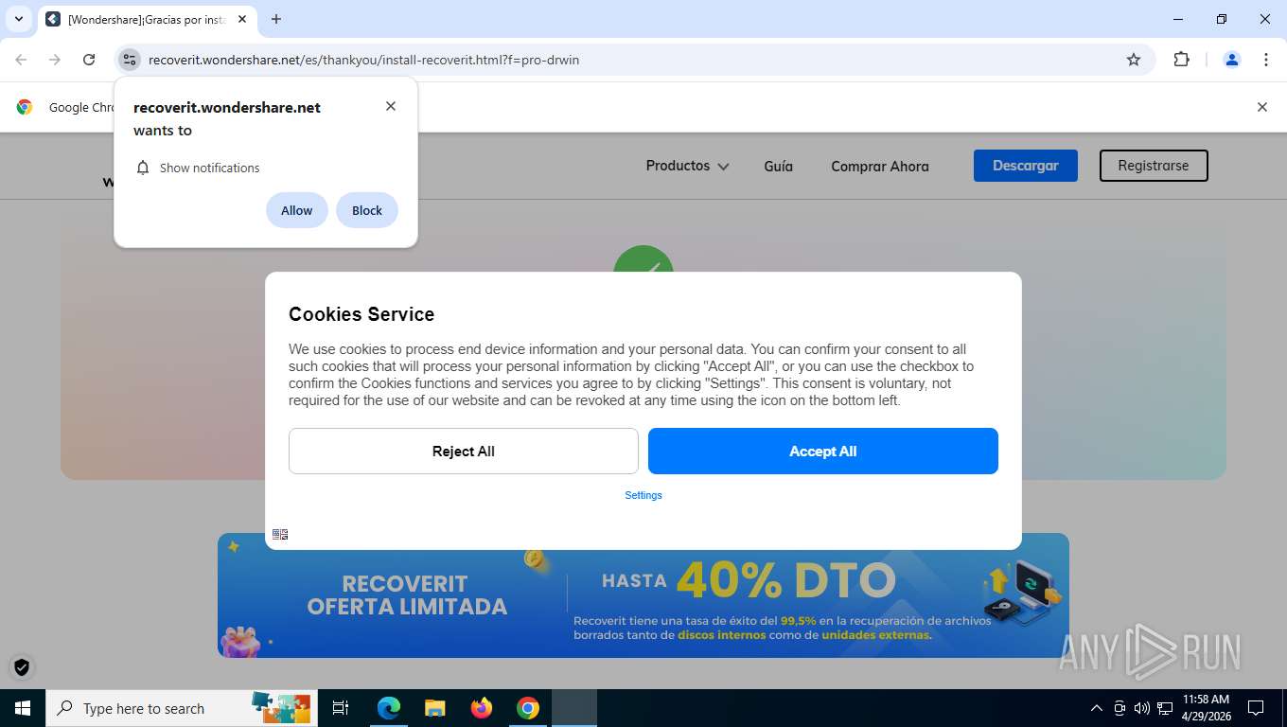Open volume control in system tray
This screenshot has height=727, width=1287.
point(1142,708)
